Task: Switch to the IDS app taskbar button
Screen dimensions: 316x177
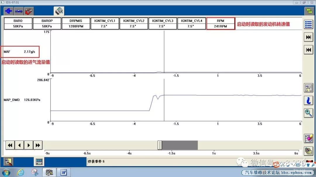Action: click(49, 172)
